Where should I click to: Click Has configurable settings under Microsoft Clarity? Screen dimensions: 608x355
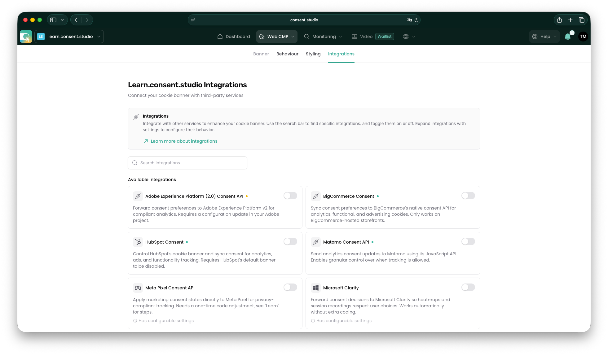pyautogui.click(x=344, y=321)
